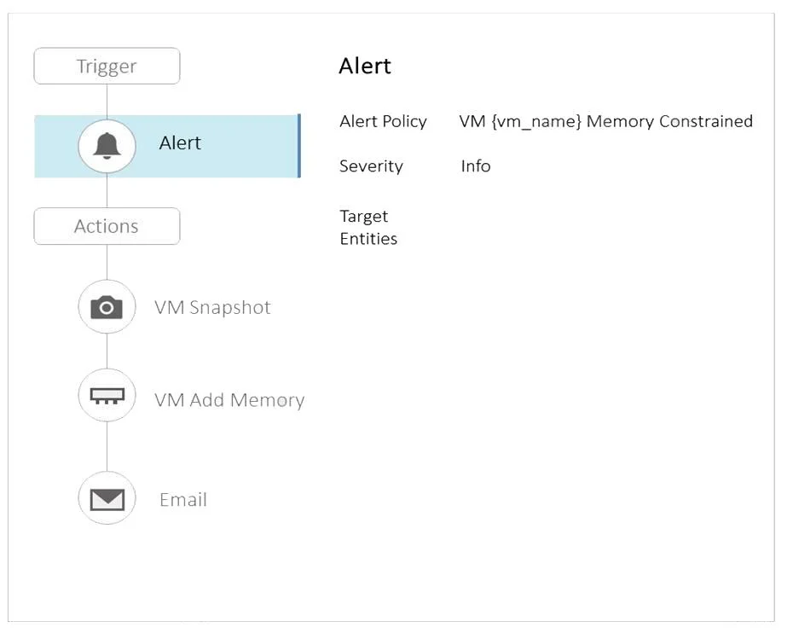
Task: Select the VM Add Memory action label
Action: coord(229,400)
